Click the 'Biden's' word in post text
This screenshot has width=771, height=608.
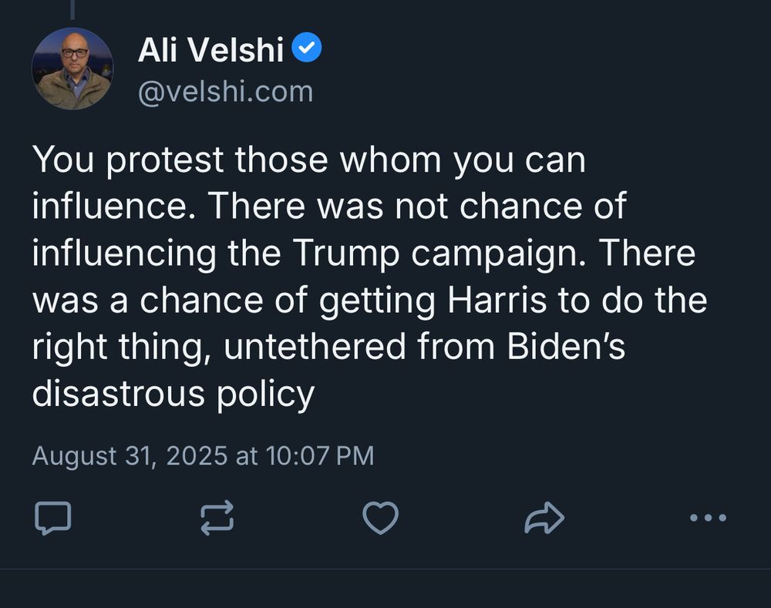point(565,347)
